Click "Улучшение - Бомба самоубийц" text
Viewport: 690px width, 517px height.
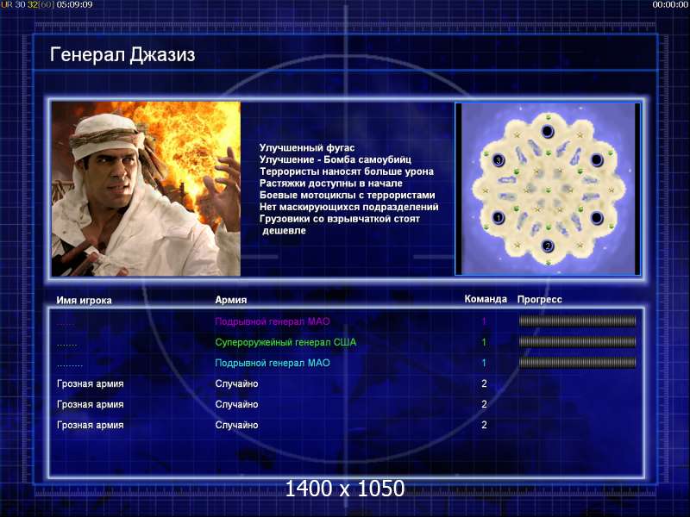pyautogui.click(x=336, y=159)
